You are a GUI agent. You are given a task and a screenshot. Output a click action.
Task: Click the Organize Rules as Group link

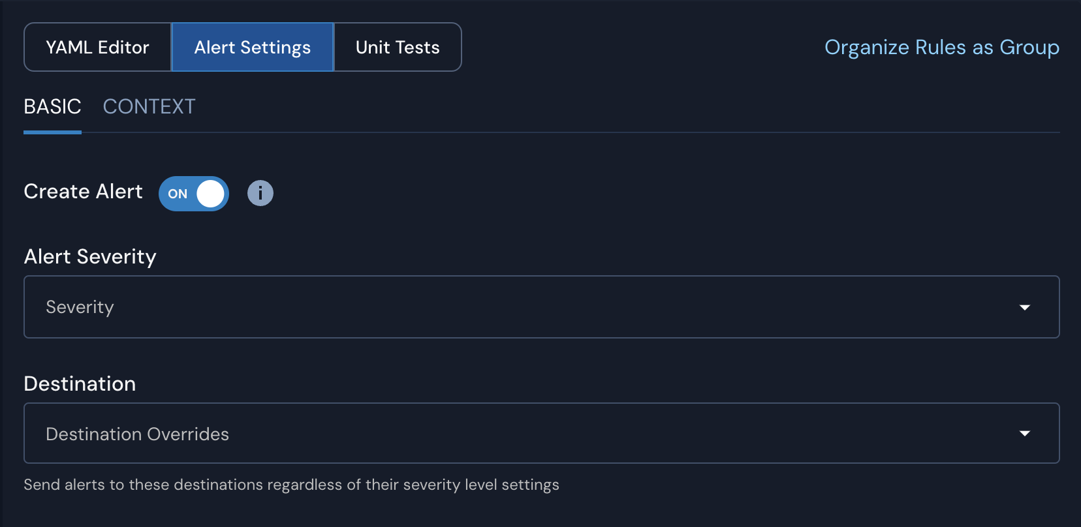[x=941, y=48]
